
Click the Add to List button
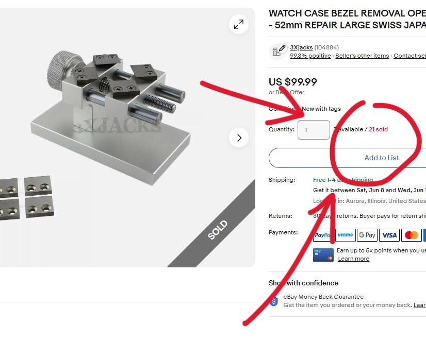347,158
